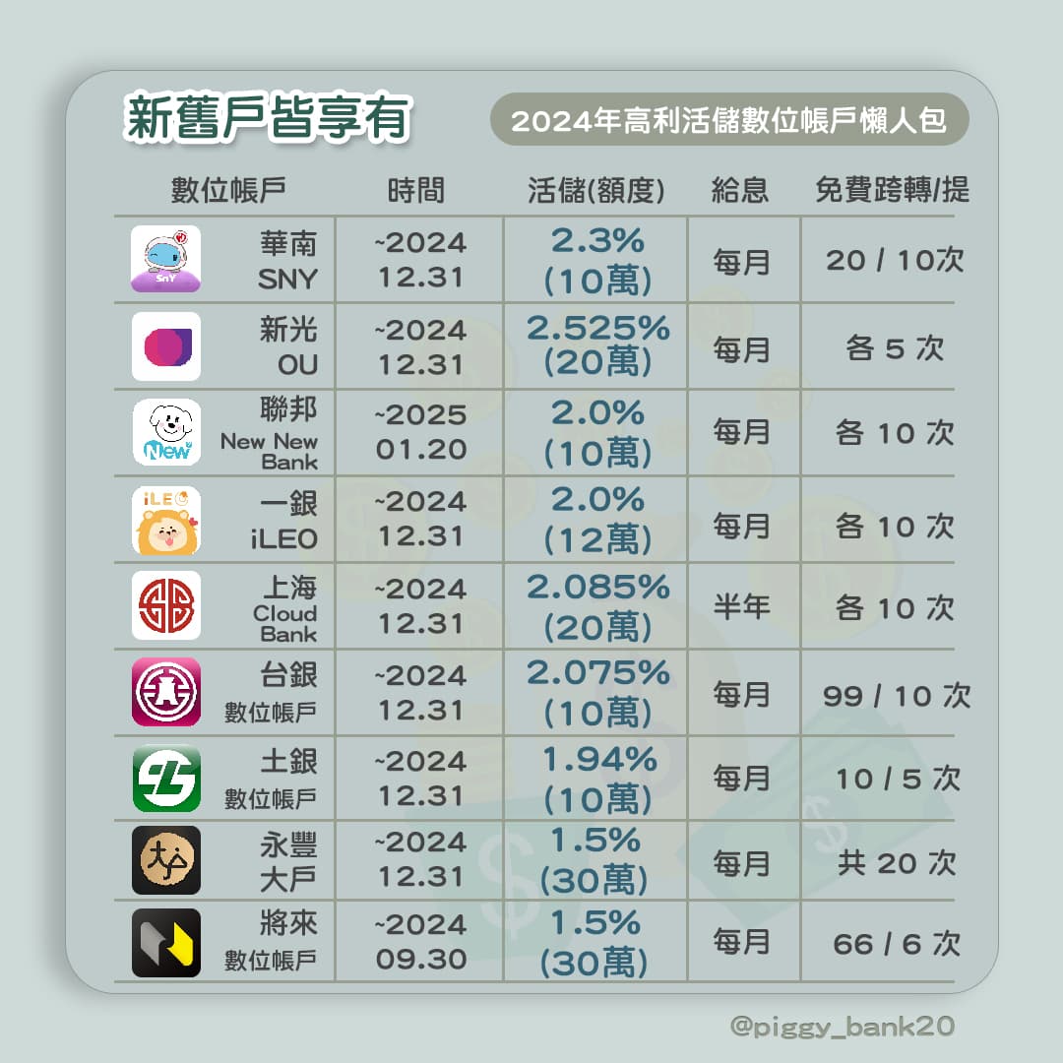1063x1063 pixels.
Task: Click the rate 2.525% (20萬)
Action: pyautogui.click(x=597, y=344)
